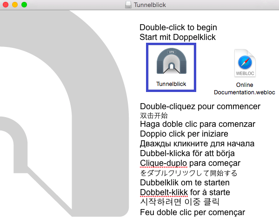Click the Tunnelblick icon label
This screenshot has width=279, height=223.
coord(171,84)
